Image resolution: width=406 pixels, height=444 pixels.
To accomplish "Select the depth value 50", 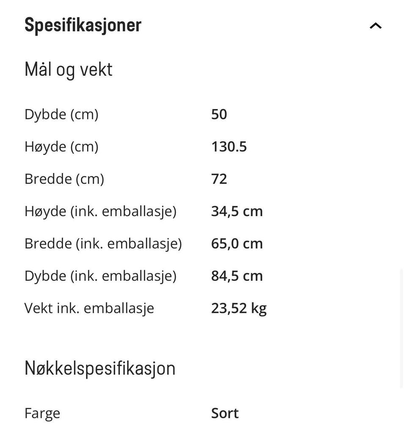I will [x=219, y=115].
